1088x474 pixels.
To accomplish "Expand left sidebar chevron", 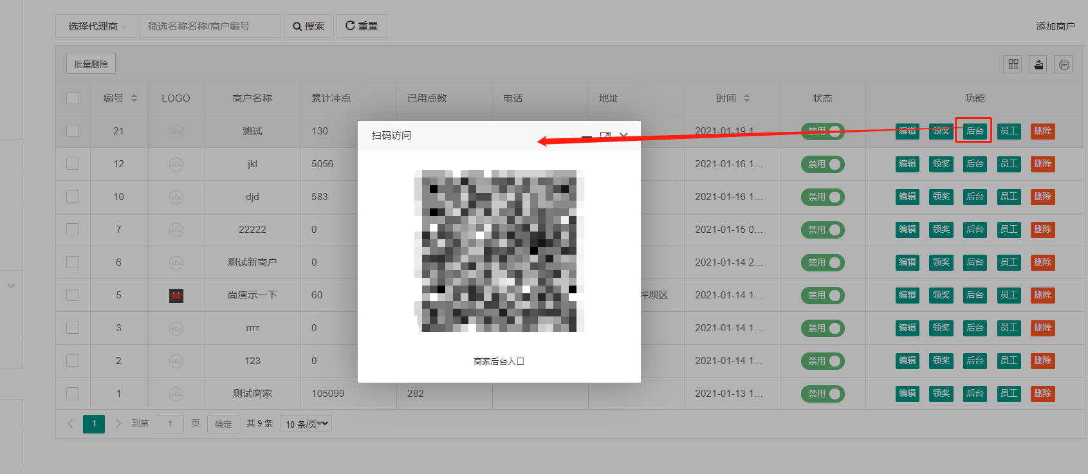I will pos(11,285).
